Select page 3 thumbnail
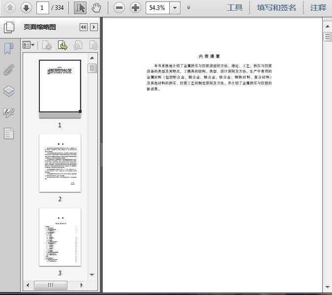This screenshot has width=332, height=295. pyautogui.click(x=60, y=237)
